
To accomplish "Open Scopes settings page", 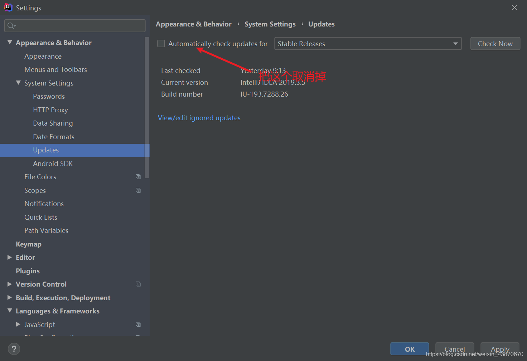I will click(x=35, y=190).
